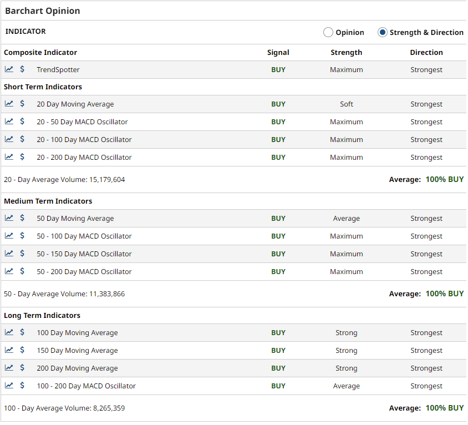Click 100 Day Moving Average label
This screenshot has width=468, height=425.
(77, 333)
